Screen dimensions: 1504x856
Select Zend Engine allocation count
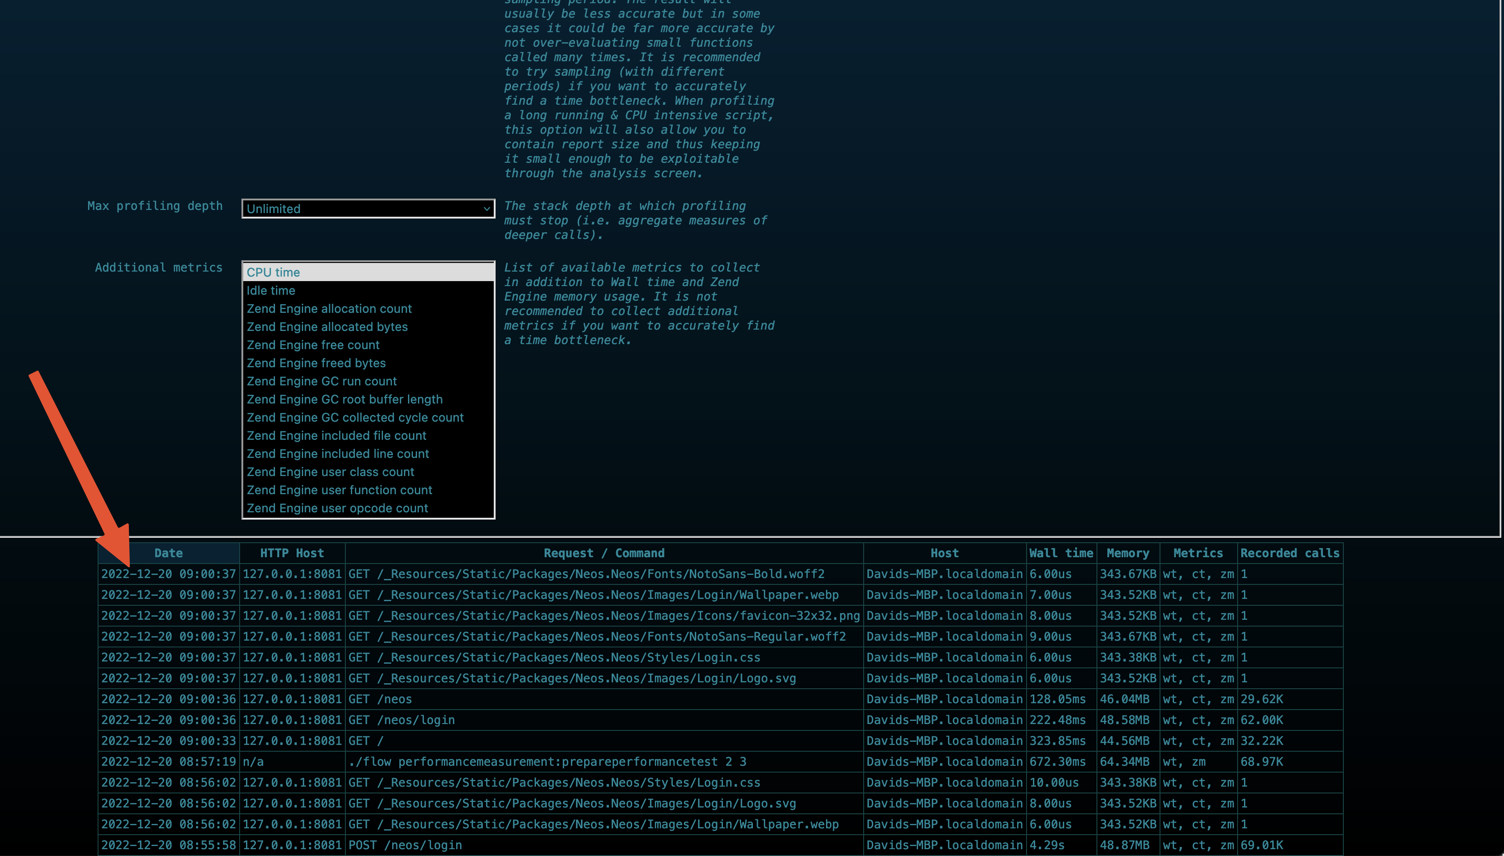(x=329, y=309)
